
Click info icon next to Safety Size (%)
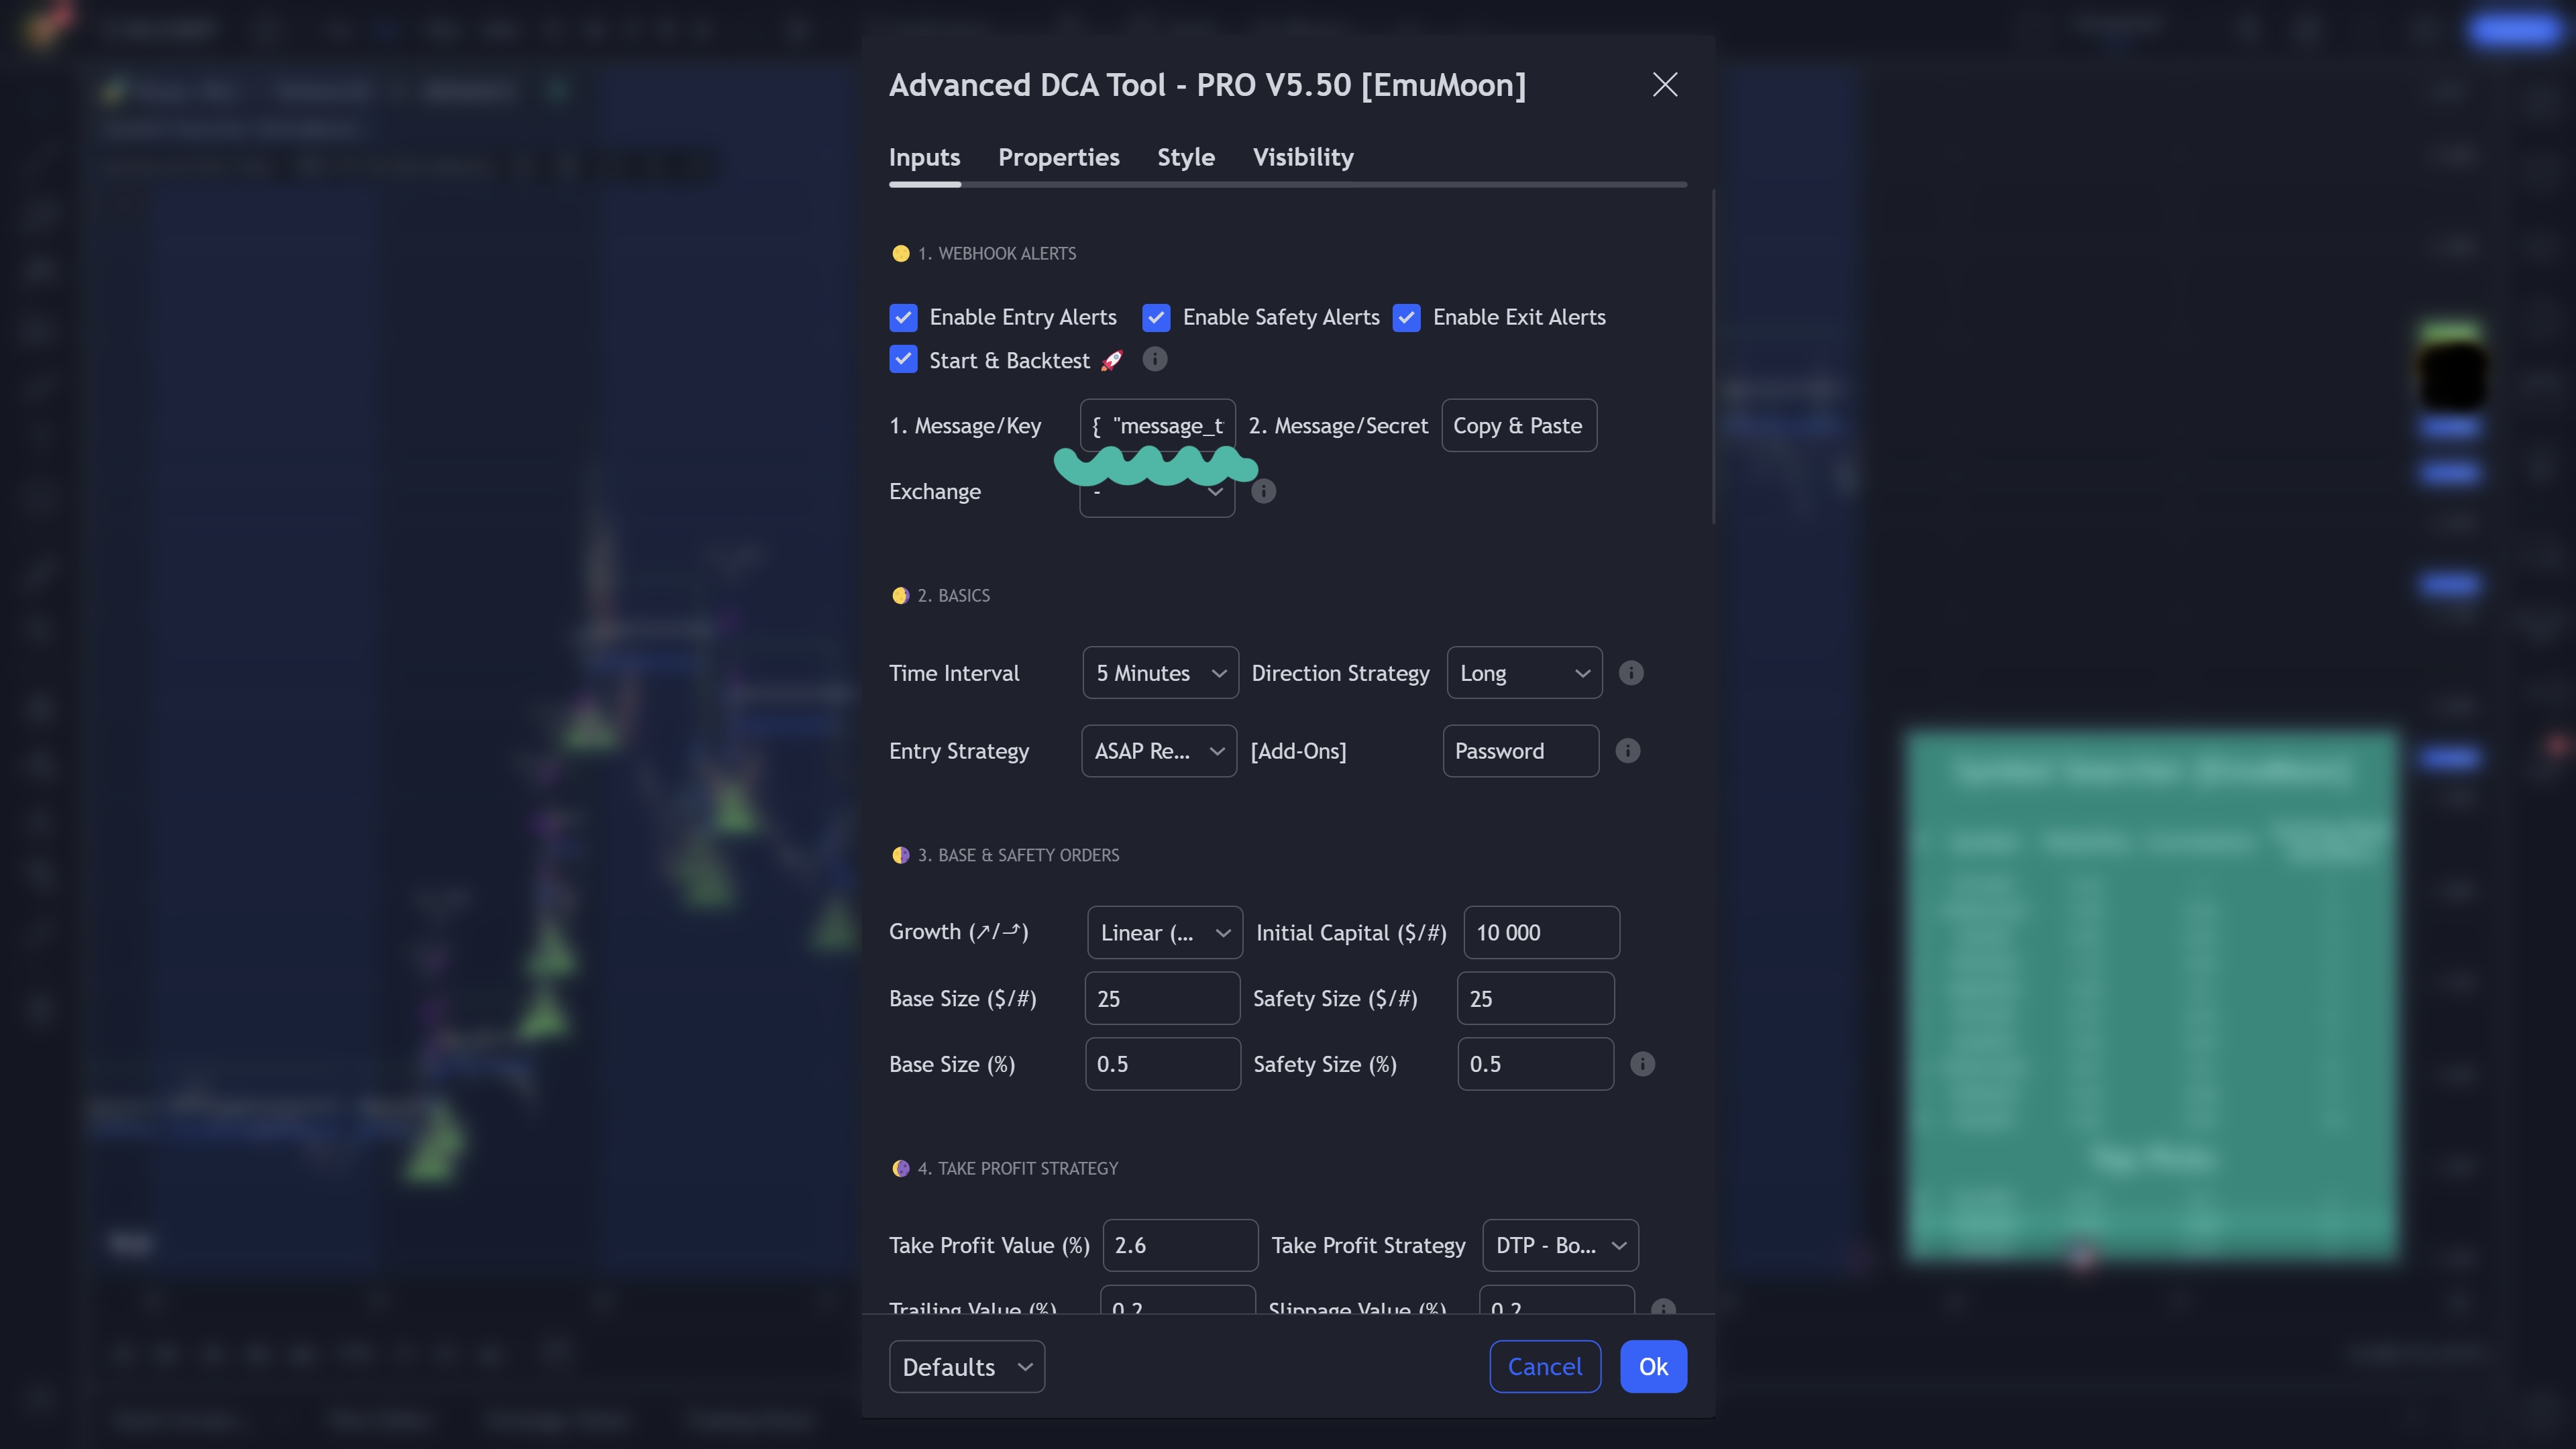point(1642,1064)
